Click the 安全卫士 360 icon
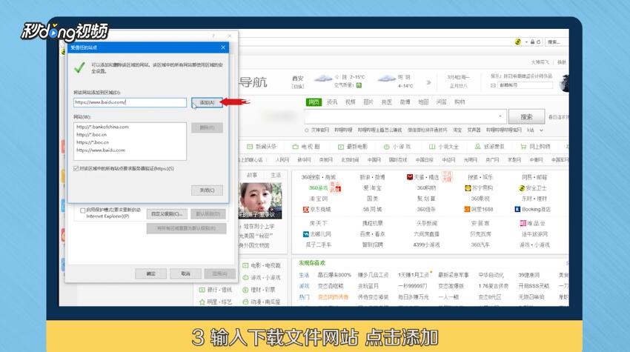The height and width of the screenshot is (352, 630). point(522,188)
